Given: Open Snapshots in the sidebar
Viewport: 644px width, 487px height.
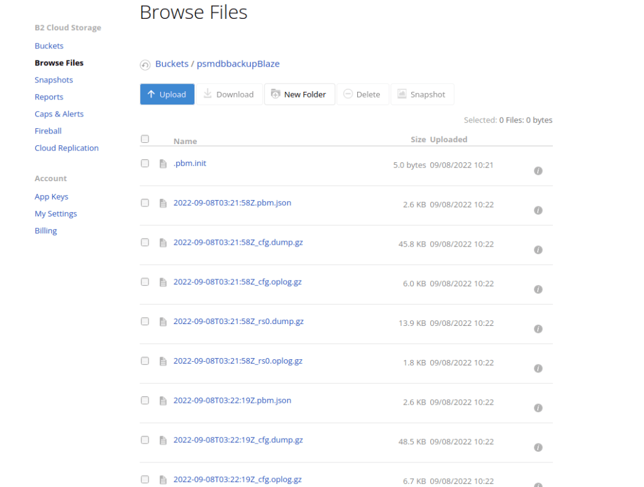Looking at the screenshot, I should coord(54,80).
